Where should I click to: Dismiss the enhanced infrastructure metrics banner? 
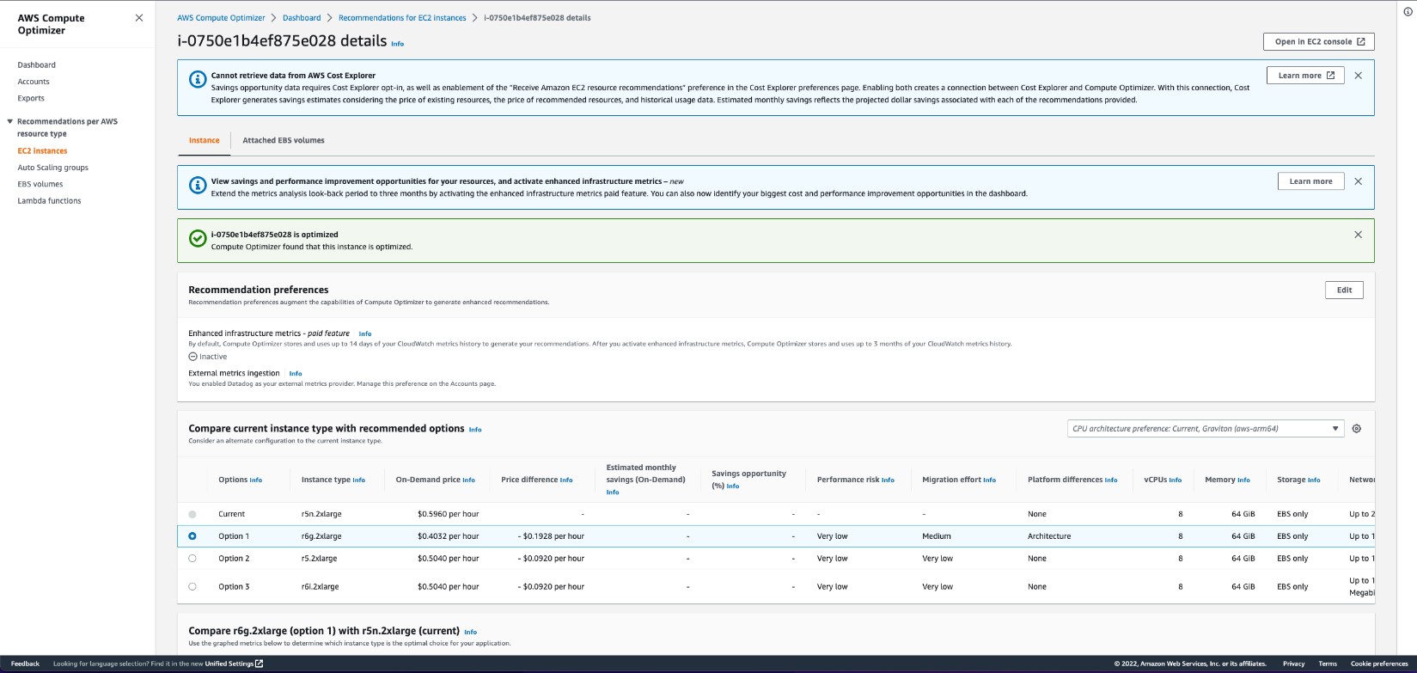click(1358, 181)
